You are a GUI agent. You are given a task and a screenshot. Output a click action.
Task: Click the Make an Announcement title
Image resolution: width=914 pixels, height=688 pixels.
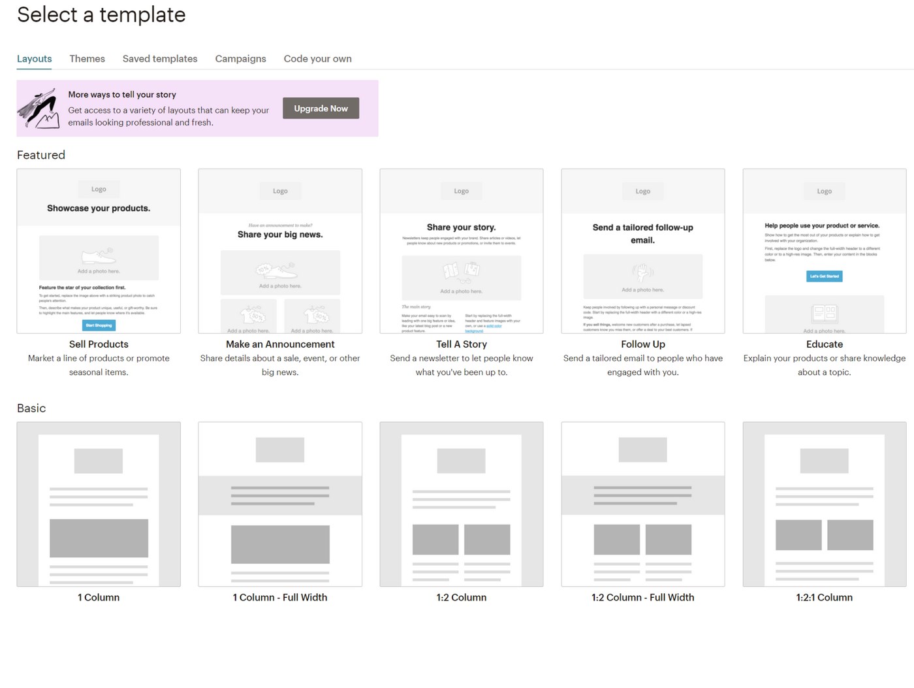[280, 344]
